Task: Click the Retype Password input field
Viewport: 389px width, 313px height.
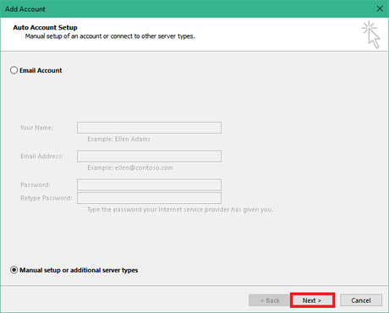Action: tap(149, 198)
